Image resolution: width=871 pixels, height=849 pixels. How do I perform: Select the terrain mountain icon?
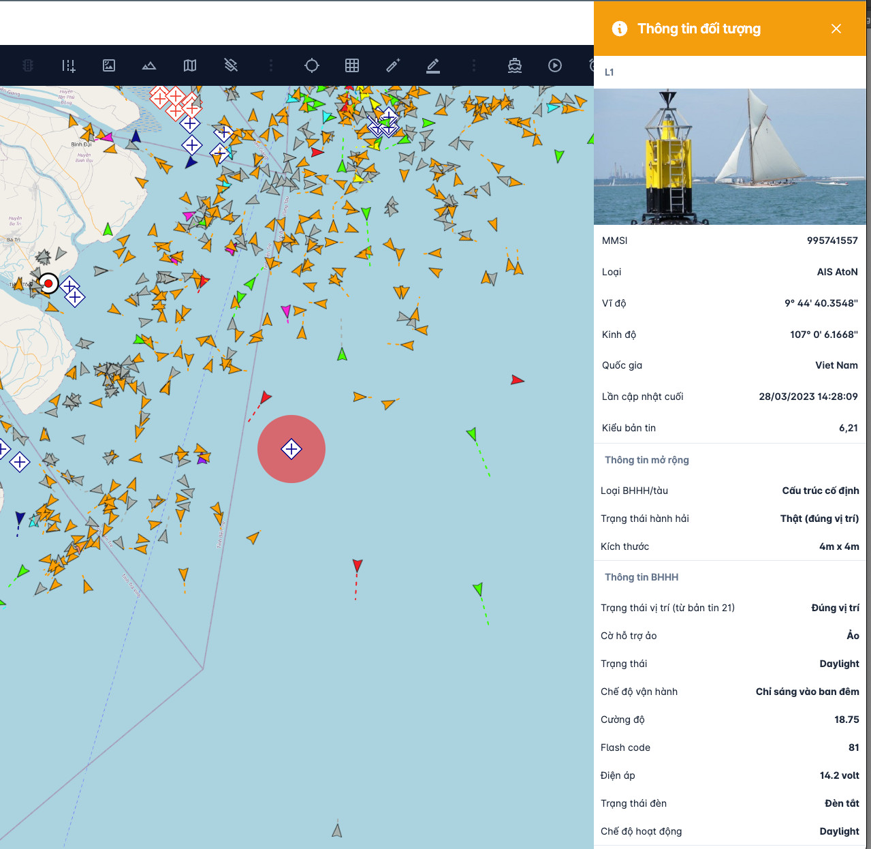point(149,65)
